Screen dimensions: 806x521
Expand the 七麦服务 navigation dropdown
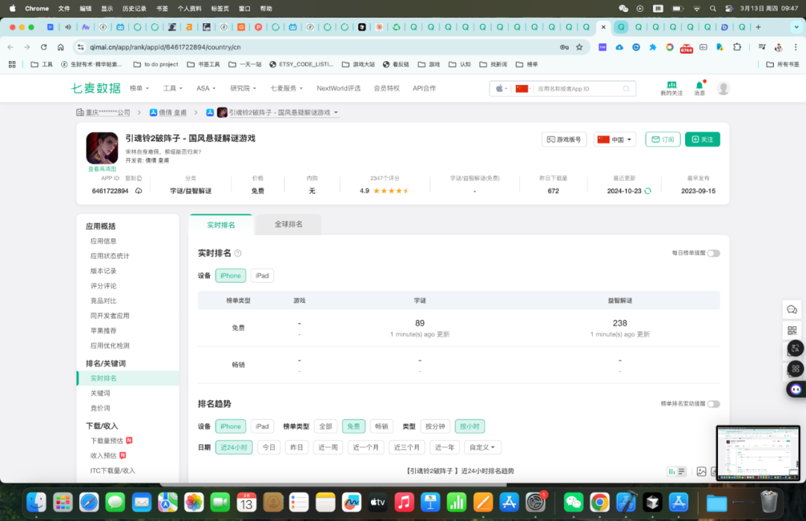click(287, 88)
